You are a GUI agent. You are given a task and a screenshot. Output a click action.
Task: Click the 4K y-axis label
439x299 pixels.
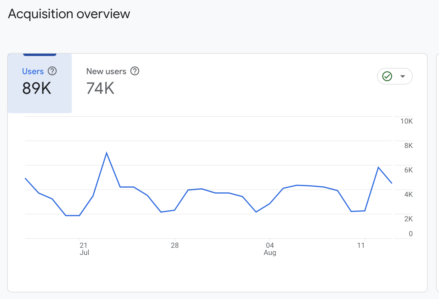(x=409, y=194)
